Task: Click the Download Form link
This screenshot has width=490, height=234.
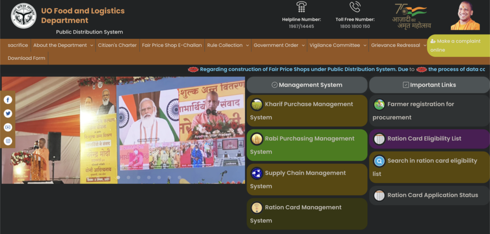Action: tap(26, 58)
